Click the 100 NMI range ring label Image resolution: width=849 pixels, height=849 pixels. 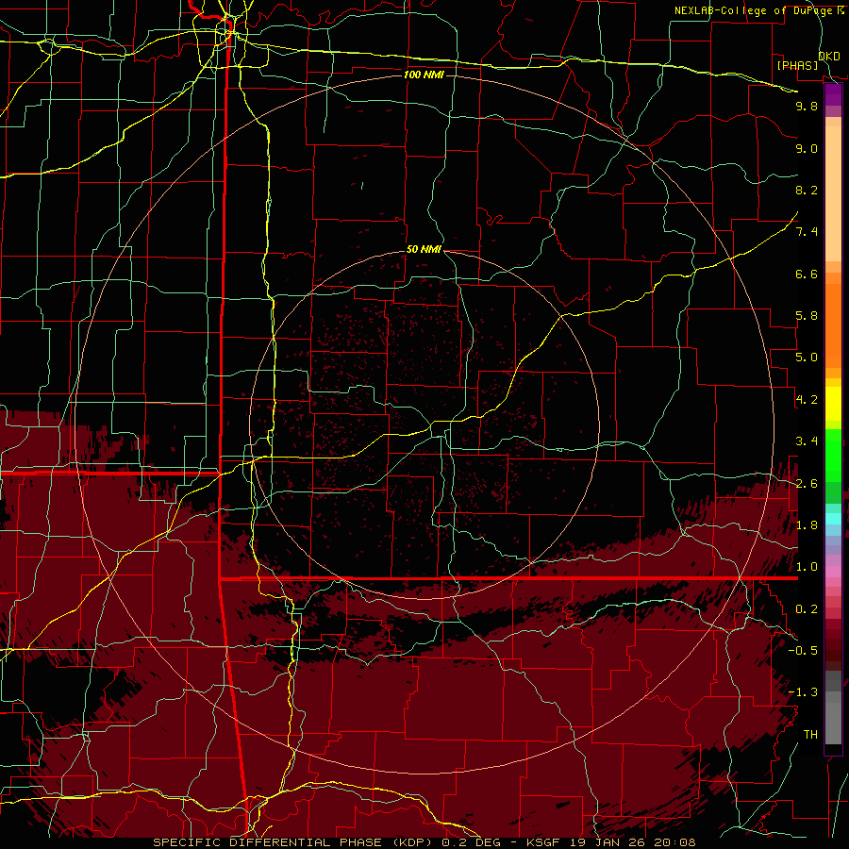pyautogui.click(x=424, y=75)
